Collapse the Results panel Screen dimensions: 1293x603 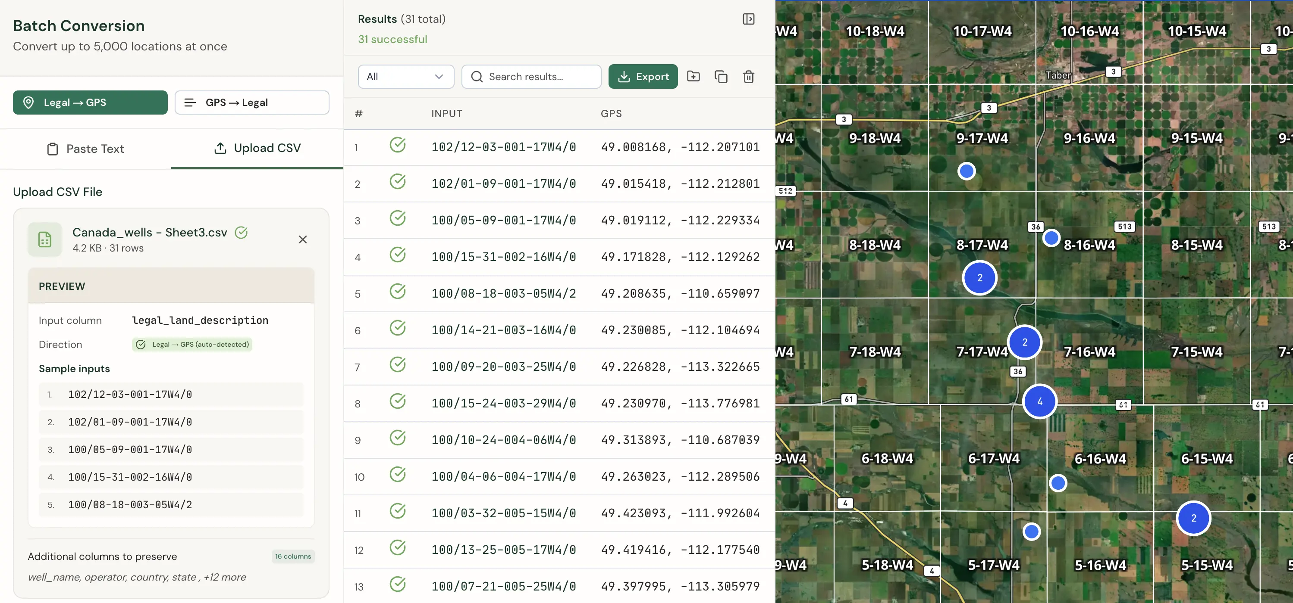point(748,19)
